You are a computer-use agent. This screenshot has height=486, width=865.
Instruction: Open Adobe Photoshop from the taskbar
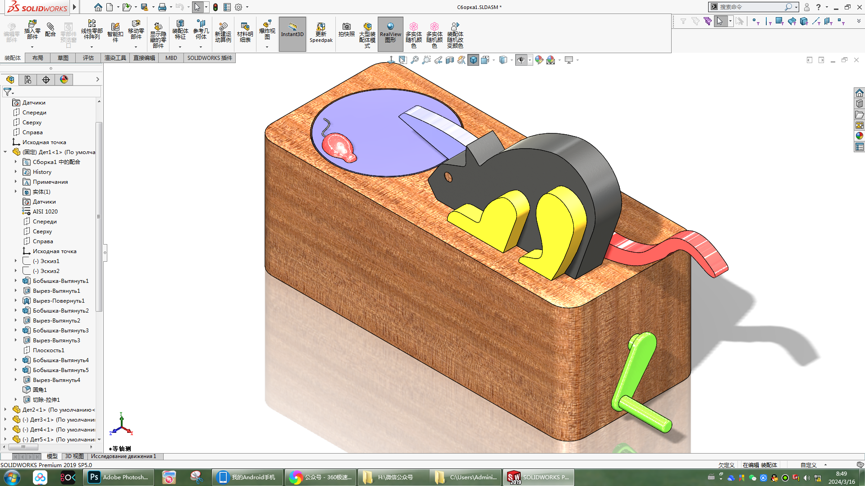click(119, 477)
